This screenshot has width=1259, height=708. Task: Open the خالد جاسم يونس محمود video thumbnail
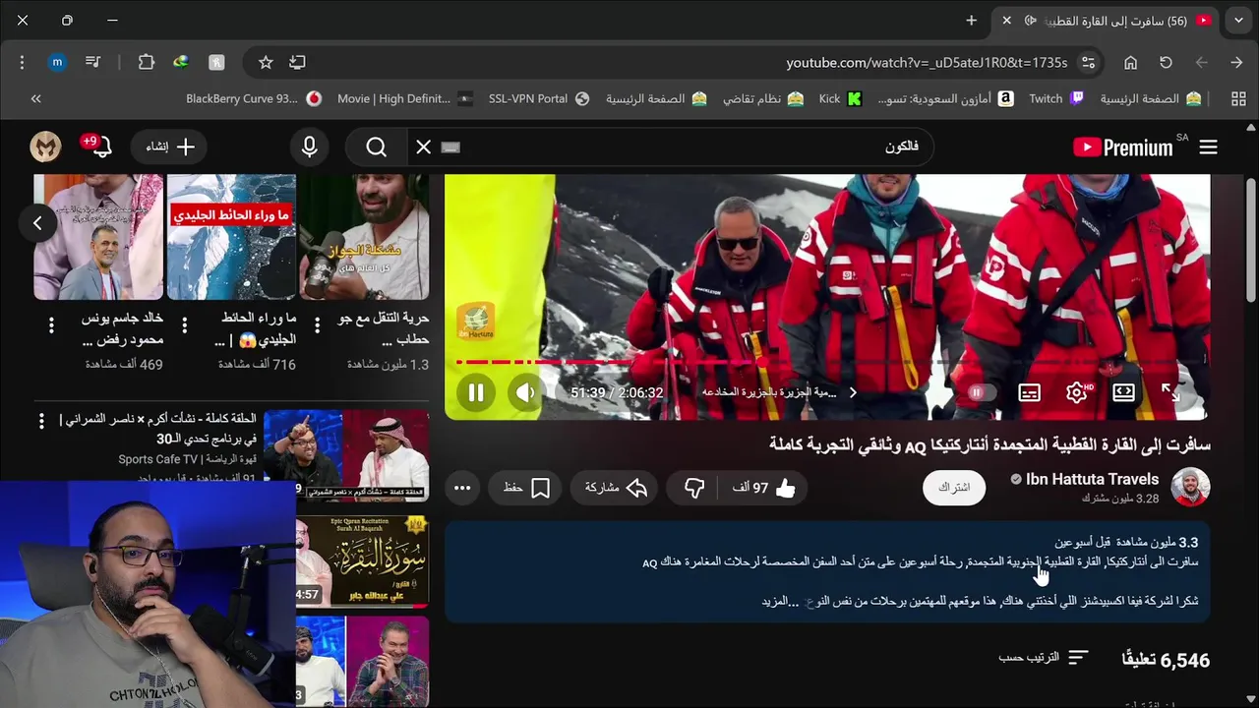98,237
